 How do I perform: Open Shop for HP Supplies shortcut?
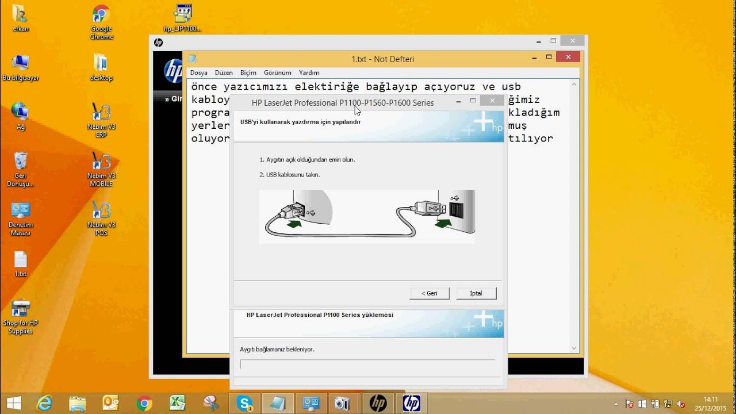click(20, 317)
